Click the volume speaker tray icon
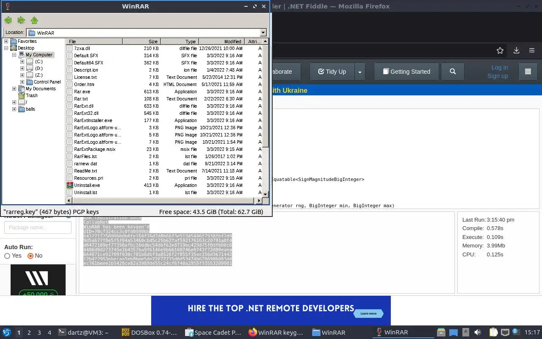Viewport: 542px width, 339px height. [x=478, y=333]
